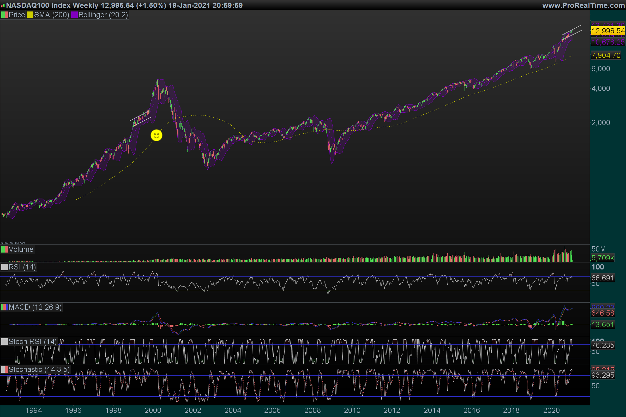This screenshot has height=417, width=626.
Task: Click the yellow smiley face on chart
Action: [156, 135]
